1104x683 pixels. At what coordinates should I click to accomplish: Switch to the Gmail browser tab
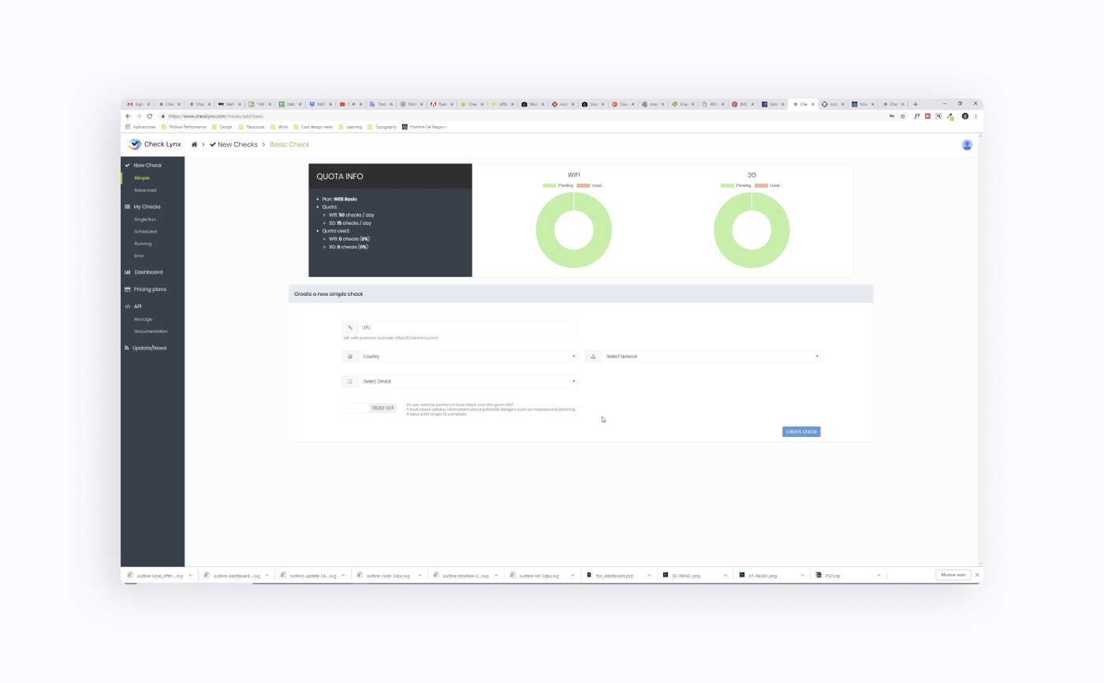tap(136, 104)
